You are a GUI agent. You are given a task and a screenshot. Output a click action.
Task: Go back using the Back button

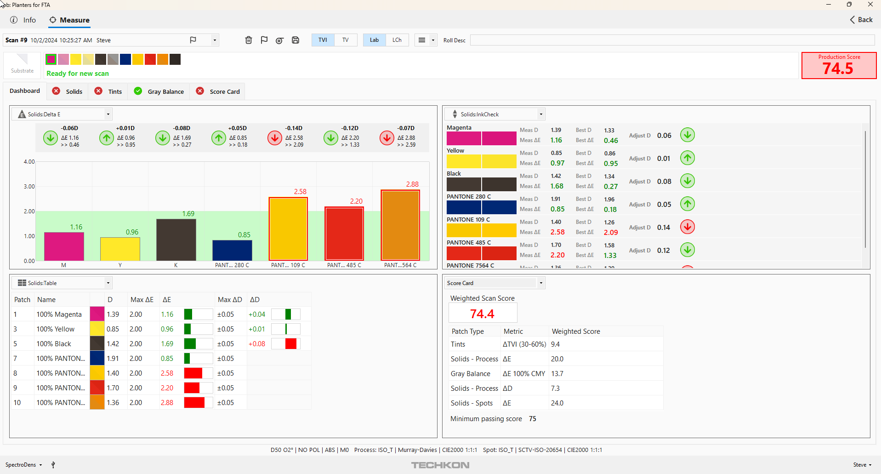861,20
